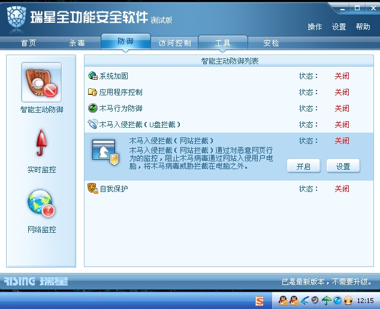Click the 网站拦截 chess knight icon
Viewport: 380px width, 309px height.
(x=106, y=153)
